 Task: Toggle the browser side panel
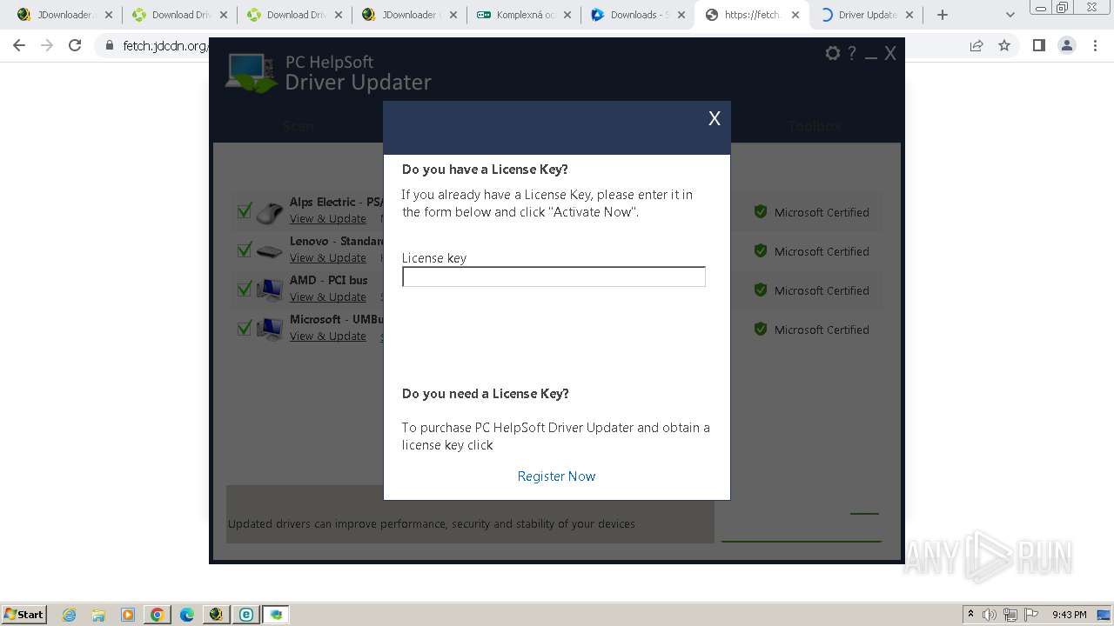(x=1038, y=45)
